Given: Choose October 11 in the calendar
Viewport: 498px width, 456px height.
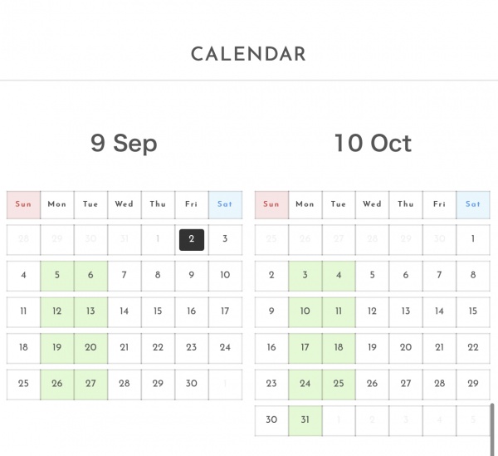Looking at the screenshot, I should point(339,311).
